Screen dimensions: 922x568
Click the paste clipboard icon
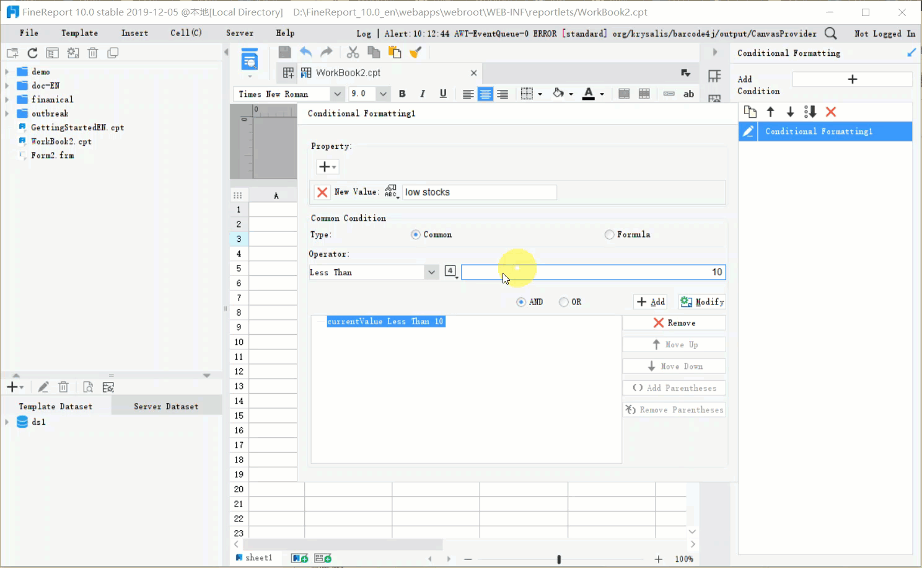tap(395, 53)
